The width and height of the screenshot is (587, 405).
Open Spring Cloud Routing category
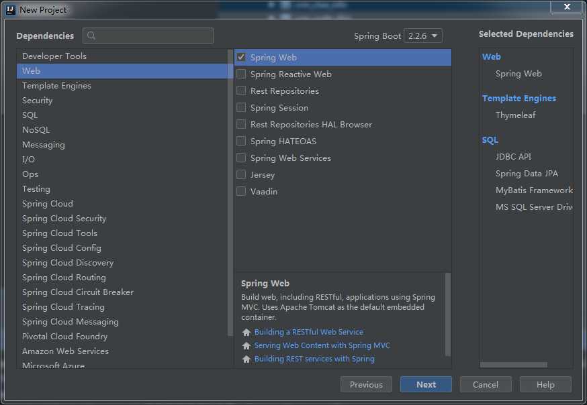[x=122, y=277]
